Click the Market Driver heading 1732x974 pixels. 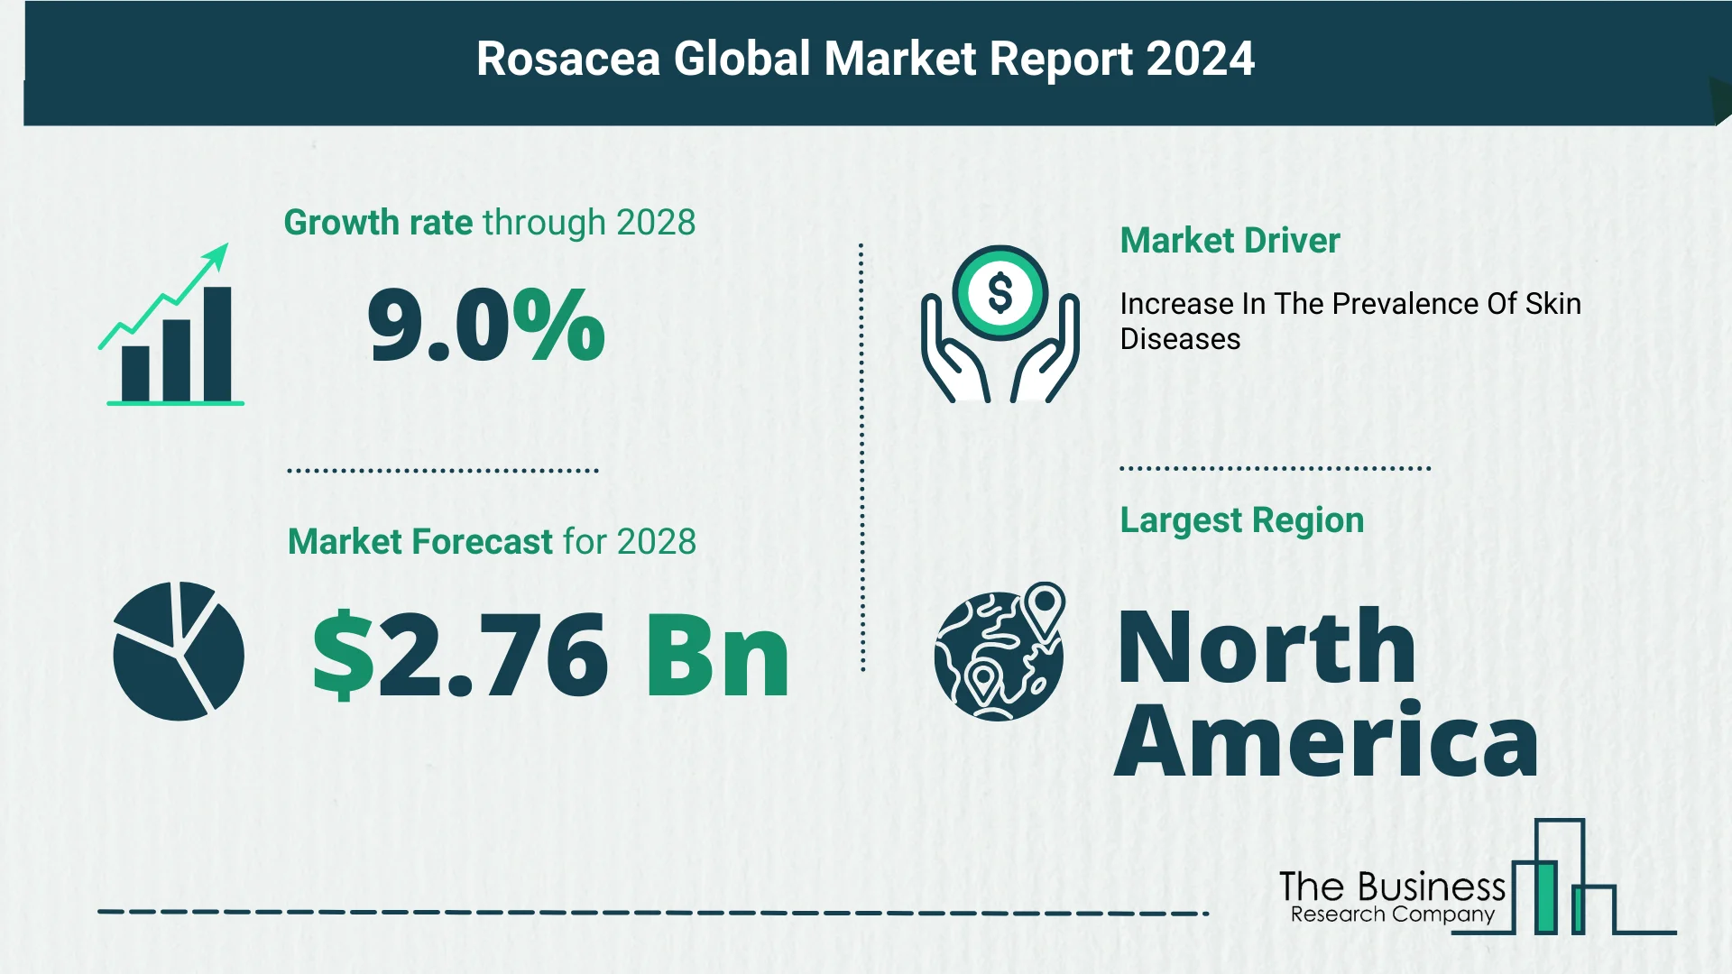click(1230, 241)
